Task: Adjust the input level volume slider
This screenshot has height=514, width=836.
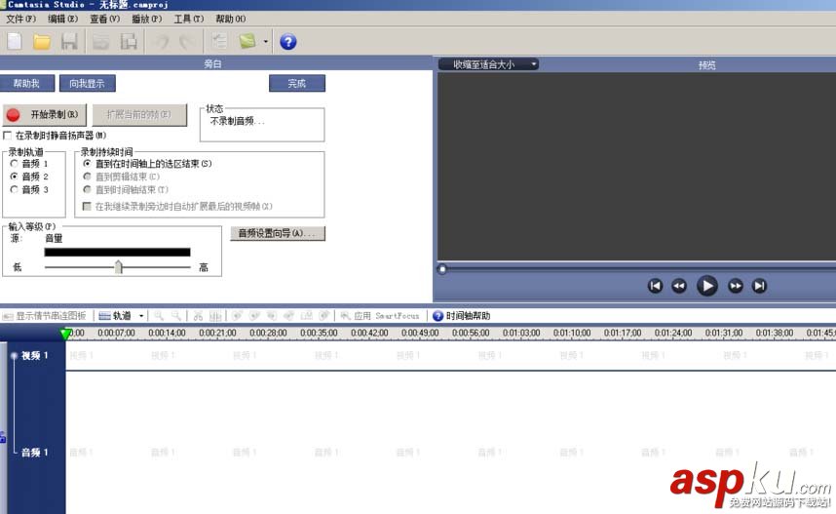Action: (x=118, y=266)
